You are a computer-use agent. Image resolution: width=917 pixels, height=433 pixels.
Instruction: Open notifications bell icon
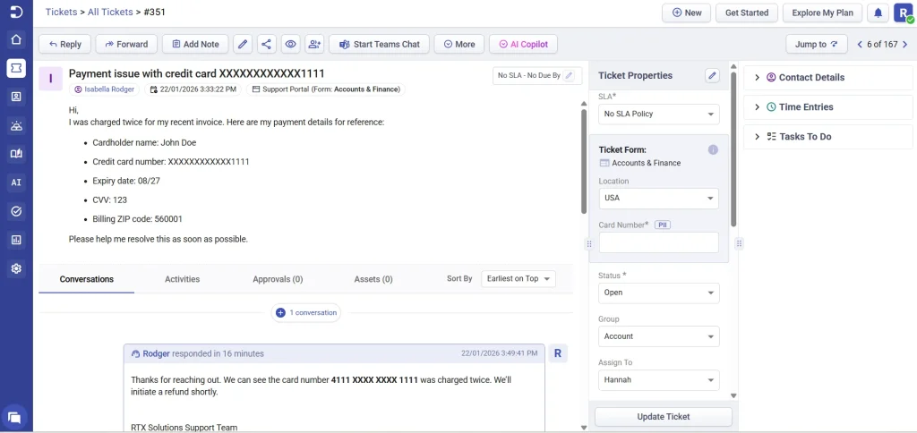878,13
